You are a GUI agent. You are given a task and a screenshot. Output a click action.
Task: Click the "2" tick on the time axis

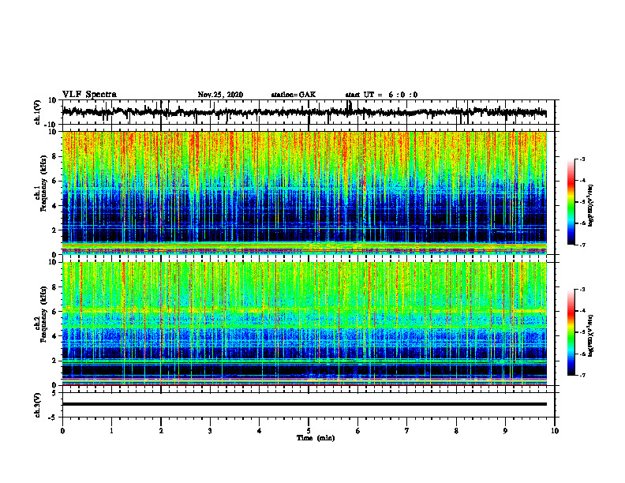(x=161, y=431)
